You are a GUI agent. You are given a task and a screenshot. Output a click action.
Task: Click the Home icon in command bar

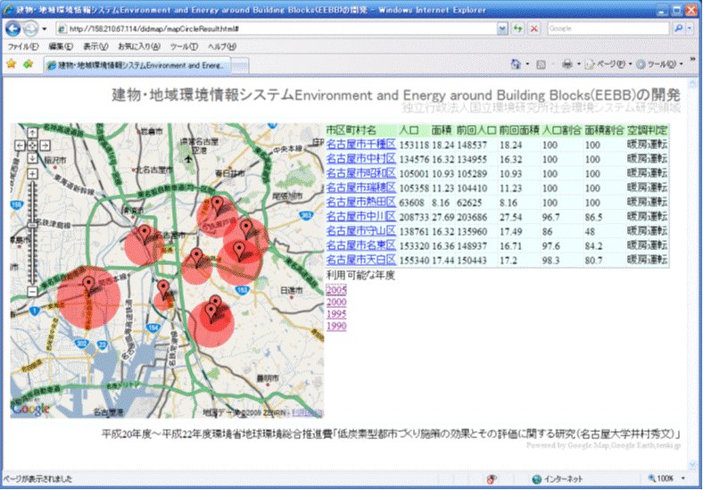pyautogui.click(x=516, y=64)
